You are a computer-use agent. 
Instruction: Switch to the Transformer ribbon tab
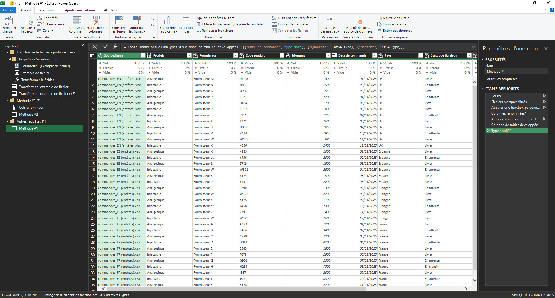pyautogui.click(x=48, y=10)
